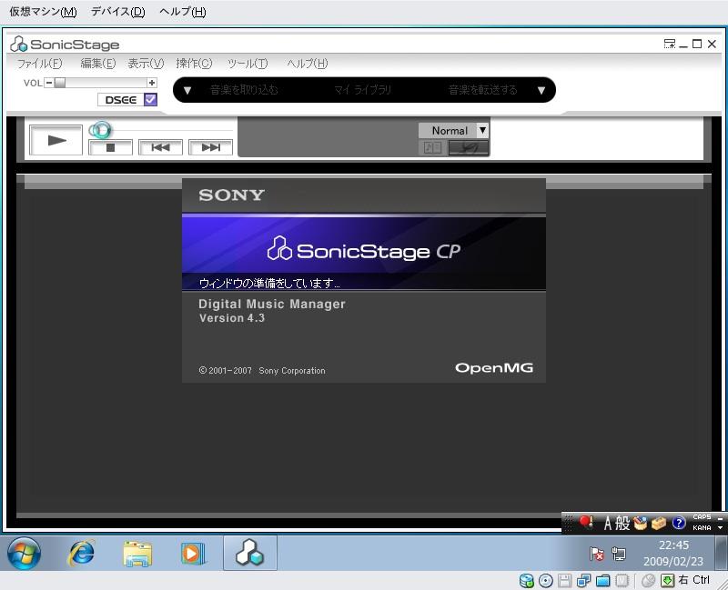This screenshot has width=728, height=590.
Task: Expand the left arrow of music import
Action: point(187,90)
